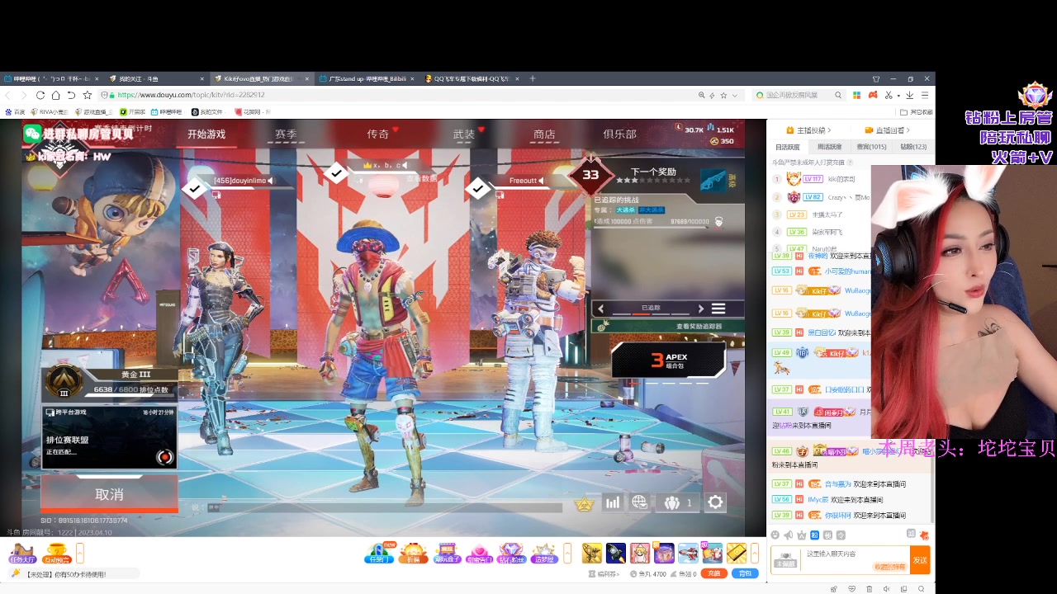The height and width of the screenshot is (594, 1057).
Task: Click the 钻石粉丝 diamond fans icon
Action: coord(511,553)
